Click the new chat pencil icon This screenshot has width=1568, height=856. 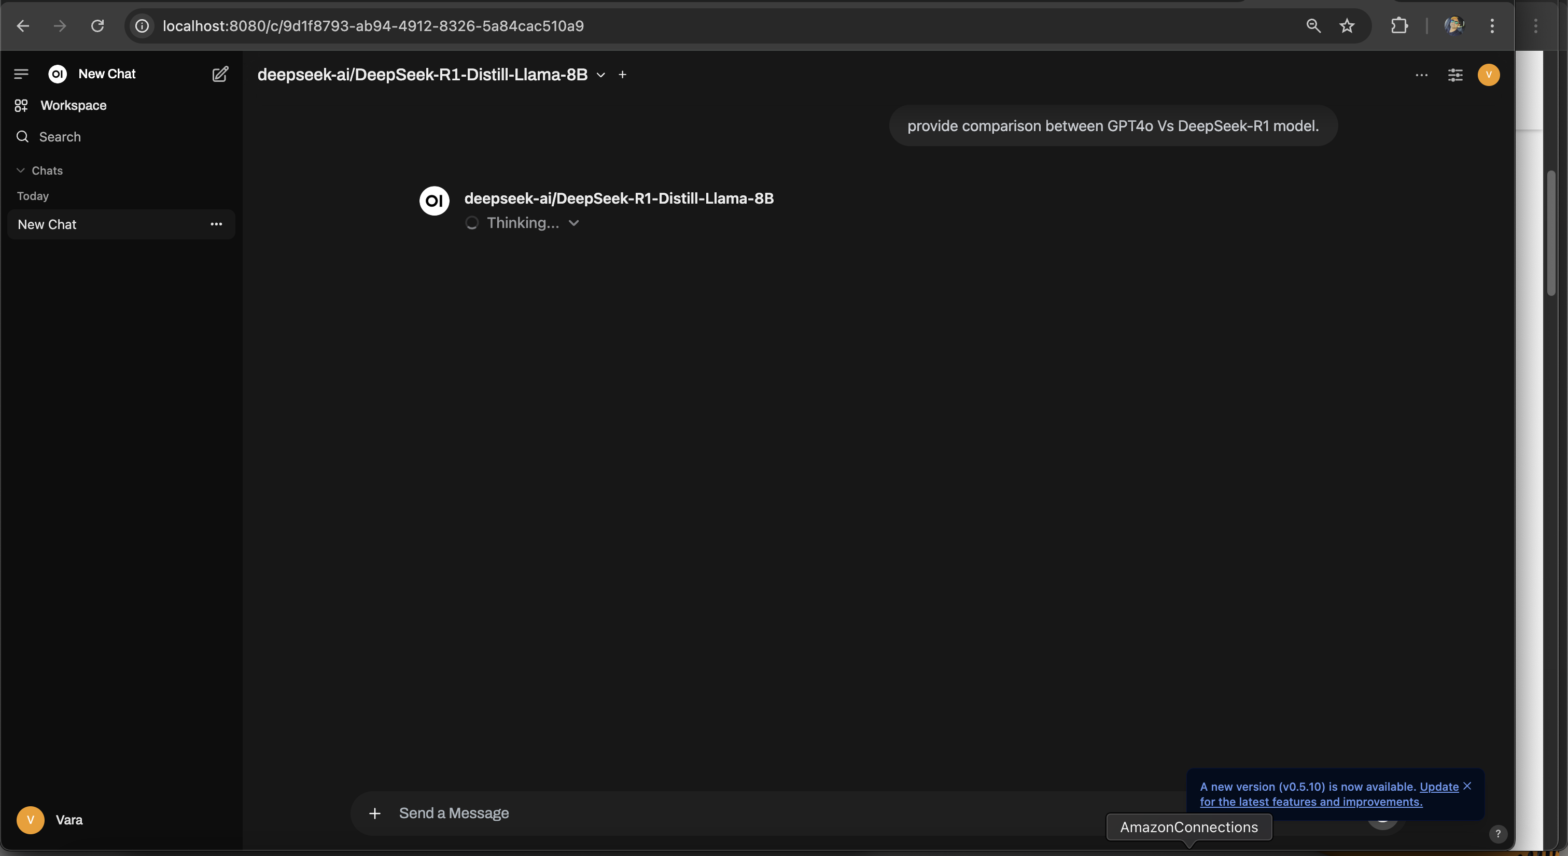point(220,74)
